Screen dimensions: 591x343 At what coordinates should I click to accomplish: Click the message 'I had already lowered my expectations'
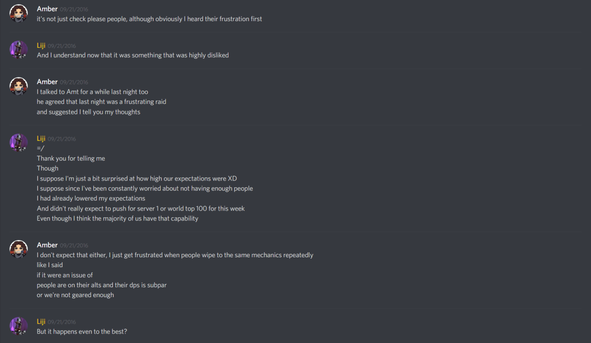91,198
